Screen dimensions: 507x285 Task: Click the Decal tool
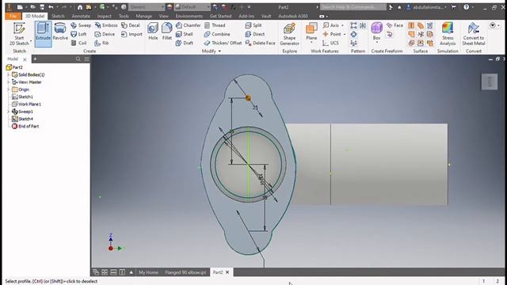[x=131, y=25]
